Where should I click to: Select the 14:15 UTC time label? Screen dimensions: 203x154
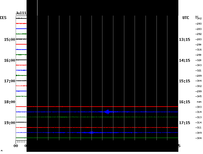(185, 60)
